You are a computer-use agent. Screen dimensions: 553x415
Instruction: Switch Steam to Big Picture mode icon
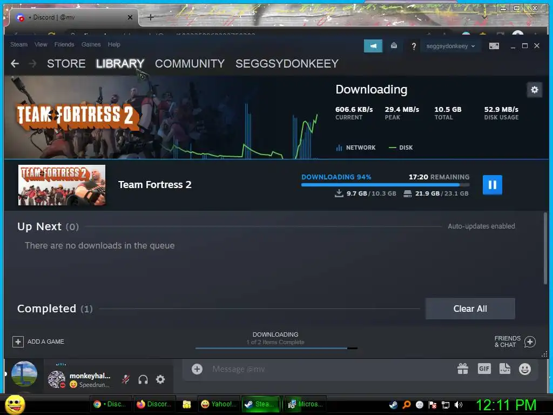[x=494, y=46]
